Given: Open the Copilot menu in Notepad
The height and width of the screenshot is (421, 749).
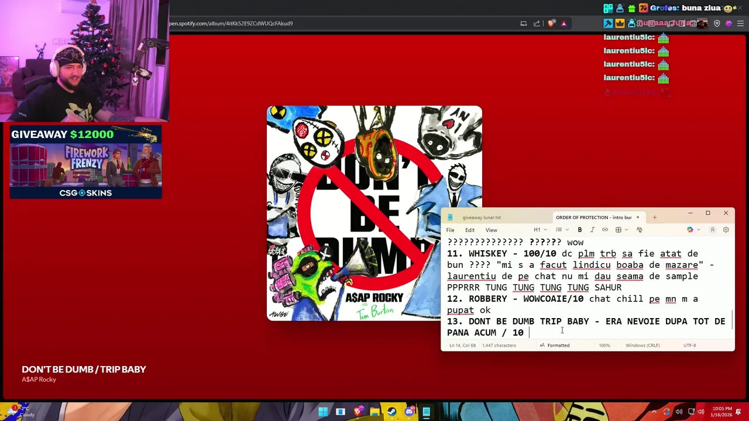Looking at the screenshot, I should click(693, 230).
